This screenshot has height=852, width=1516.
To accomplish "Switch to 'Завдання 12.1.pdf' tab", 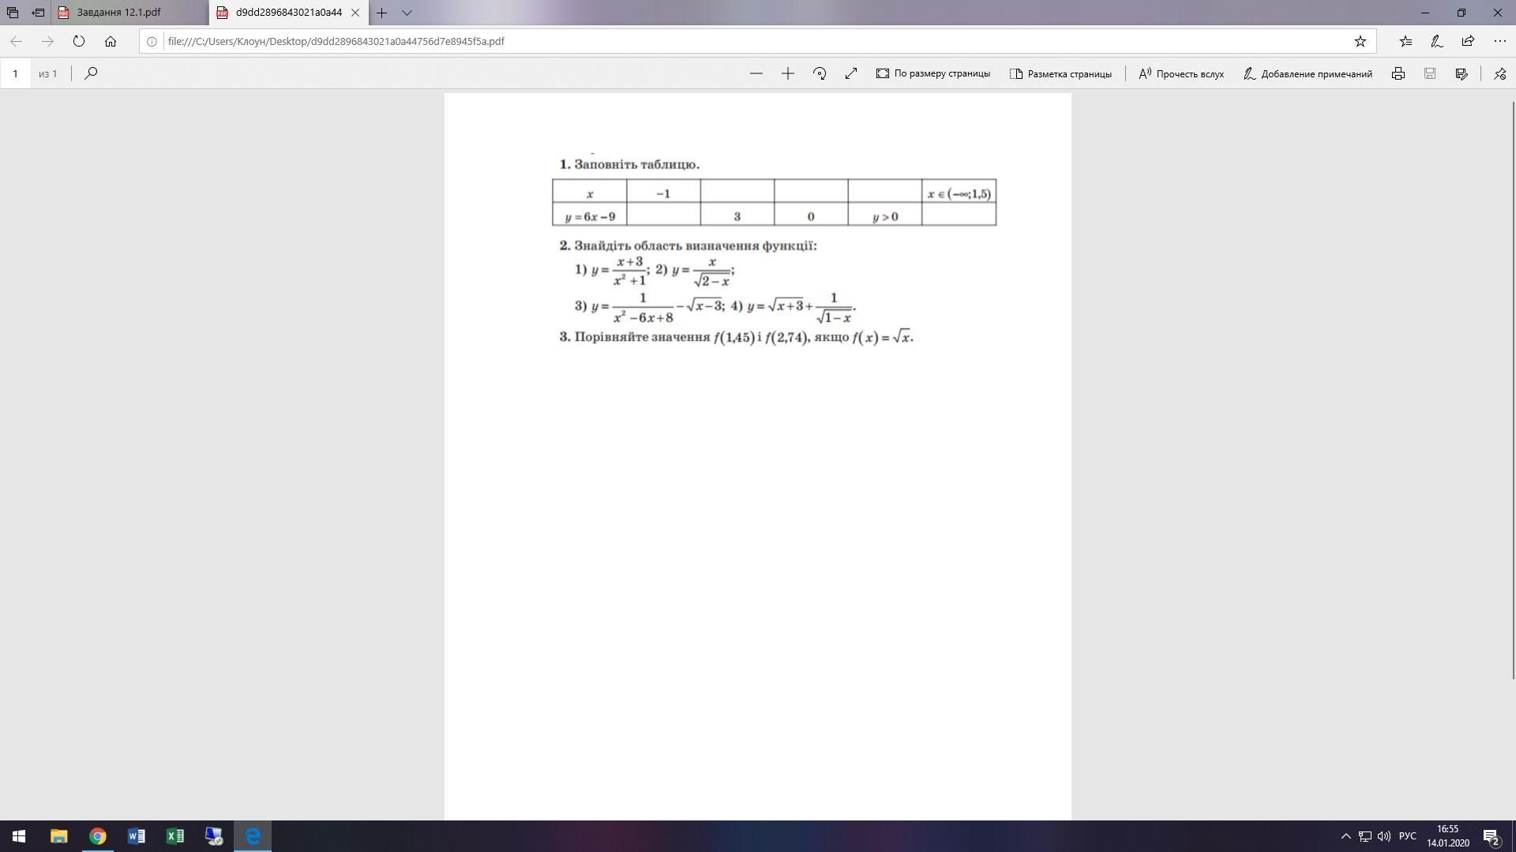I will 118,13.
